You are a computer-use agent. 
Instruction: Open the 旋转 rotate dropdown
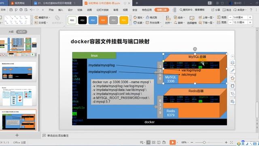click(x=179, y=23)
